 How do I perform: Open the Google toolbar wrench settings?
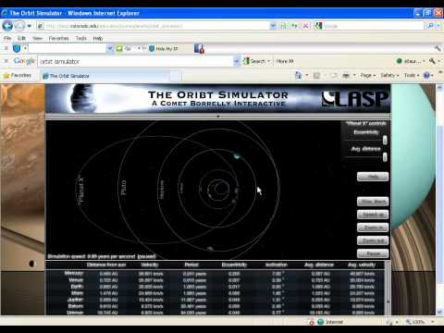(x=433, y=61)
